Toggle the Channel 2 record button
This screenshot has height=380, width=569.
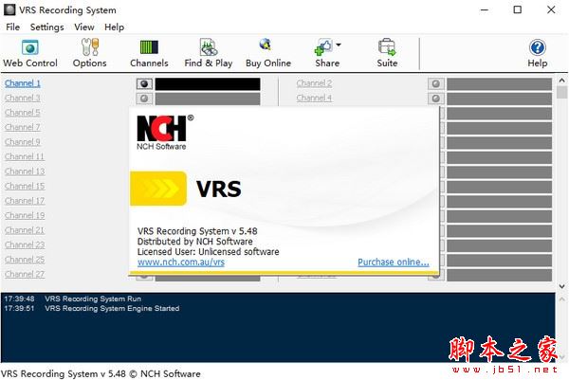coord(436,84)
